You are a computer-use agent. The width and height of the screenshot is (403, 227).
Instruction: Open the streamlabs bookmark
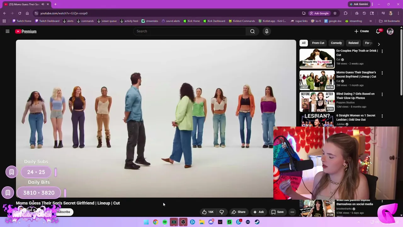click(x=150, y=21)
